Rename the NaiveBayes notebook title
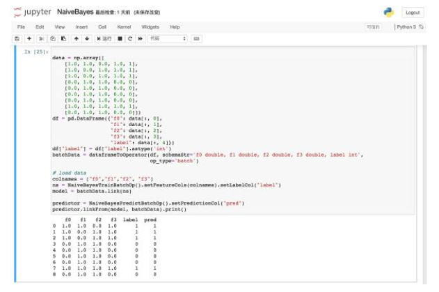439x292 pixels. coord(75,12)
